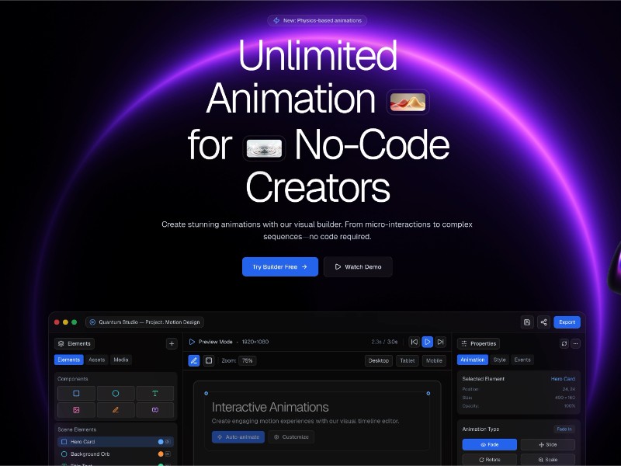Pick the image component from Components
The height and width of the screenshot is (466, 621).
click(x=76, y=409)
